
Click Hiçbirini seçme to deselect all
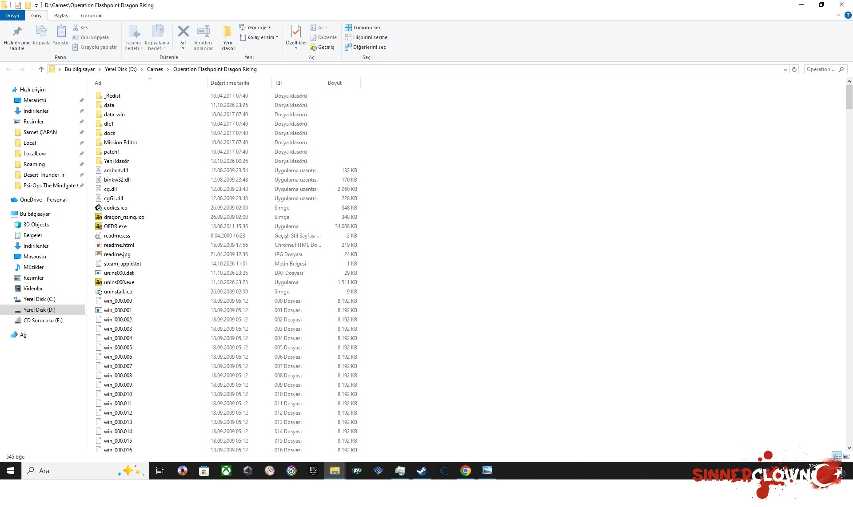coord(366,37)
